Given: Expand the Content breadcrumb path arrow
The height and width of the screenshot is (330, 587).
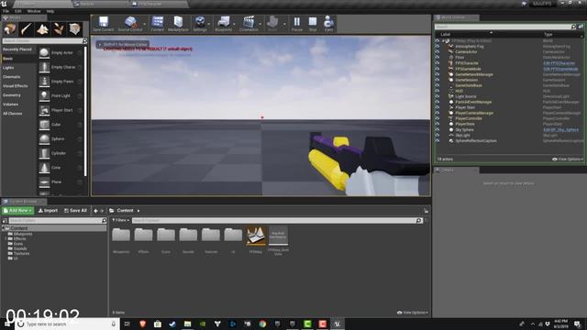Looking at the screenshot, I should tap(138, 211).
